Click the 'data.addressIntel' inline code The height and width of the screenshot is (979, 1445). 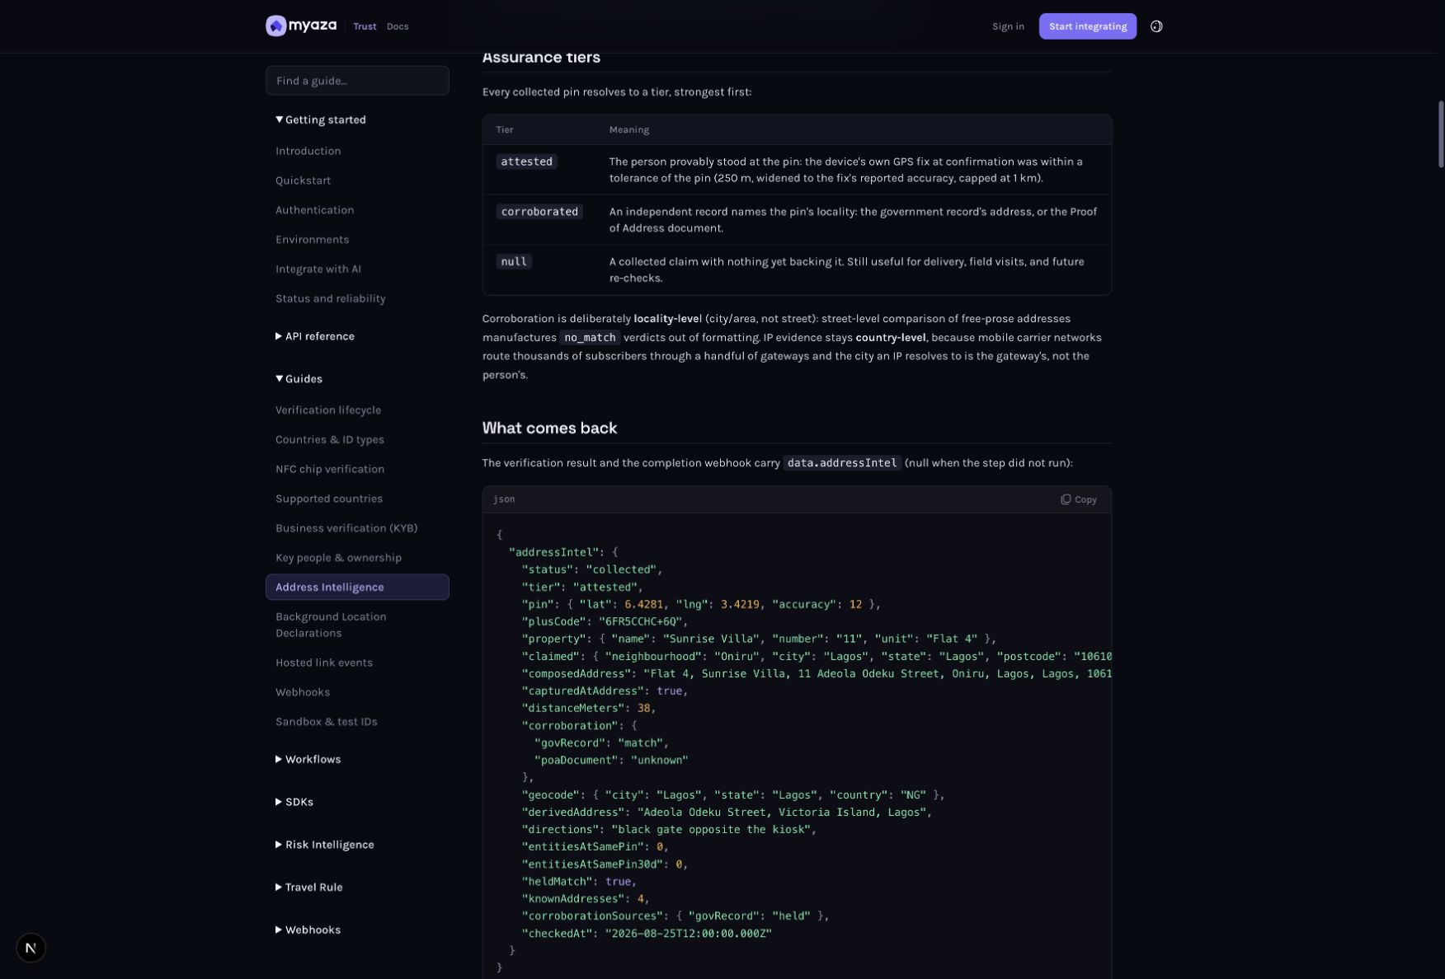click(x=842, y=463)
